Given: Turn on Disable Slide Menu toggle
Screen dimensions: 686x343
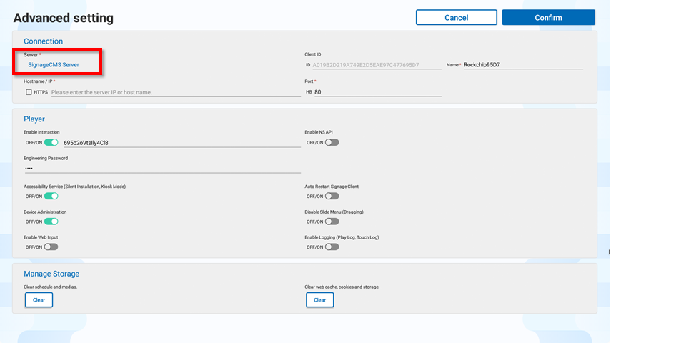Looking at the screenshot, I should click(332, 222).
